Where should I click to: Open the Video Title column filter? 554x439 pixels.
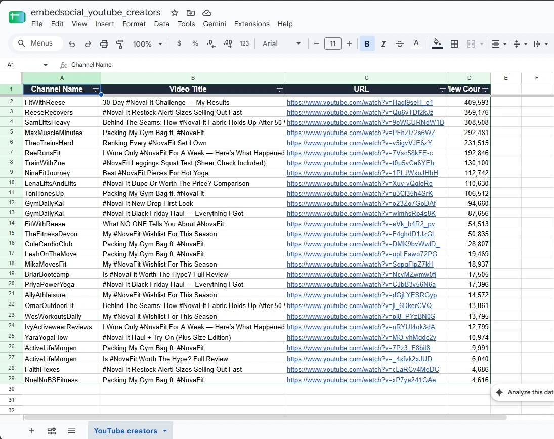point(279,90)
